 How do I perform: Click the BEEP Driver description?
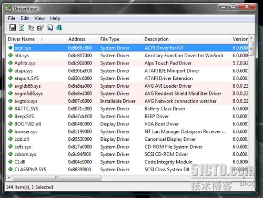click(x=157, y=116)
